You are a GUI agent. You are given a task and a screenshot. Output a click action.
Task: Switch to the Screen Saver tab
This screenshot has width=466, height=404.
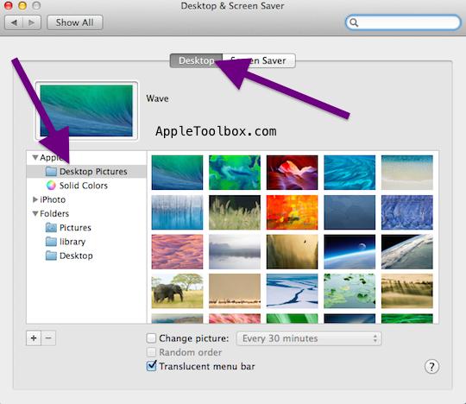[259, 60]
